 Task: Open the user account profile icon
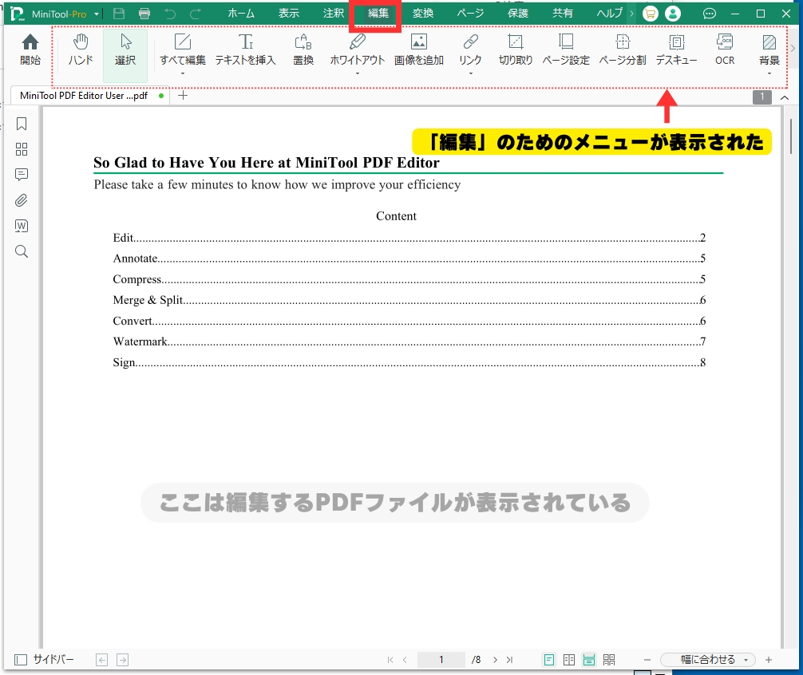click(x=673, y=14)
